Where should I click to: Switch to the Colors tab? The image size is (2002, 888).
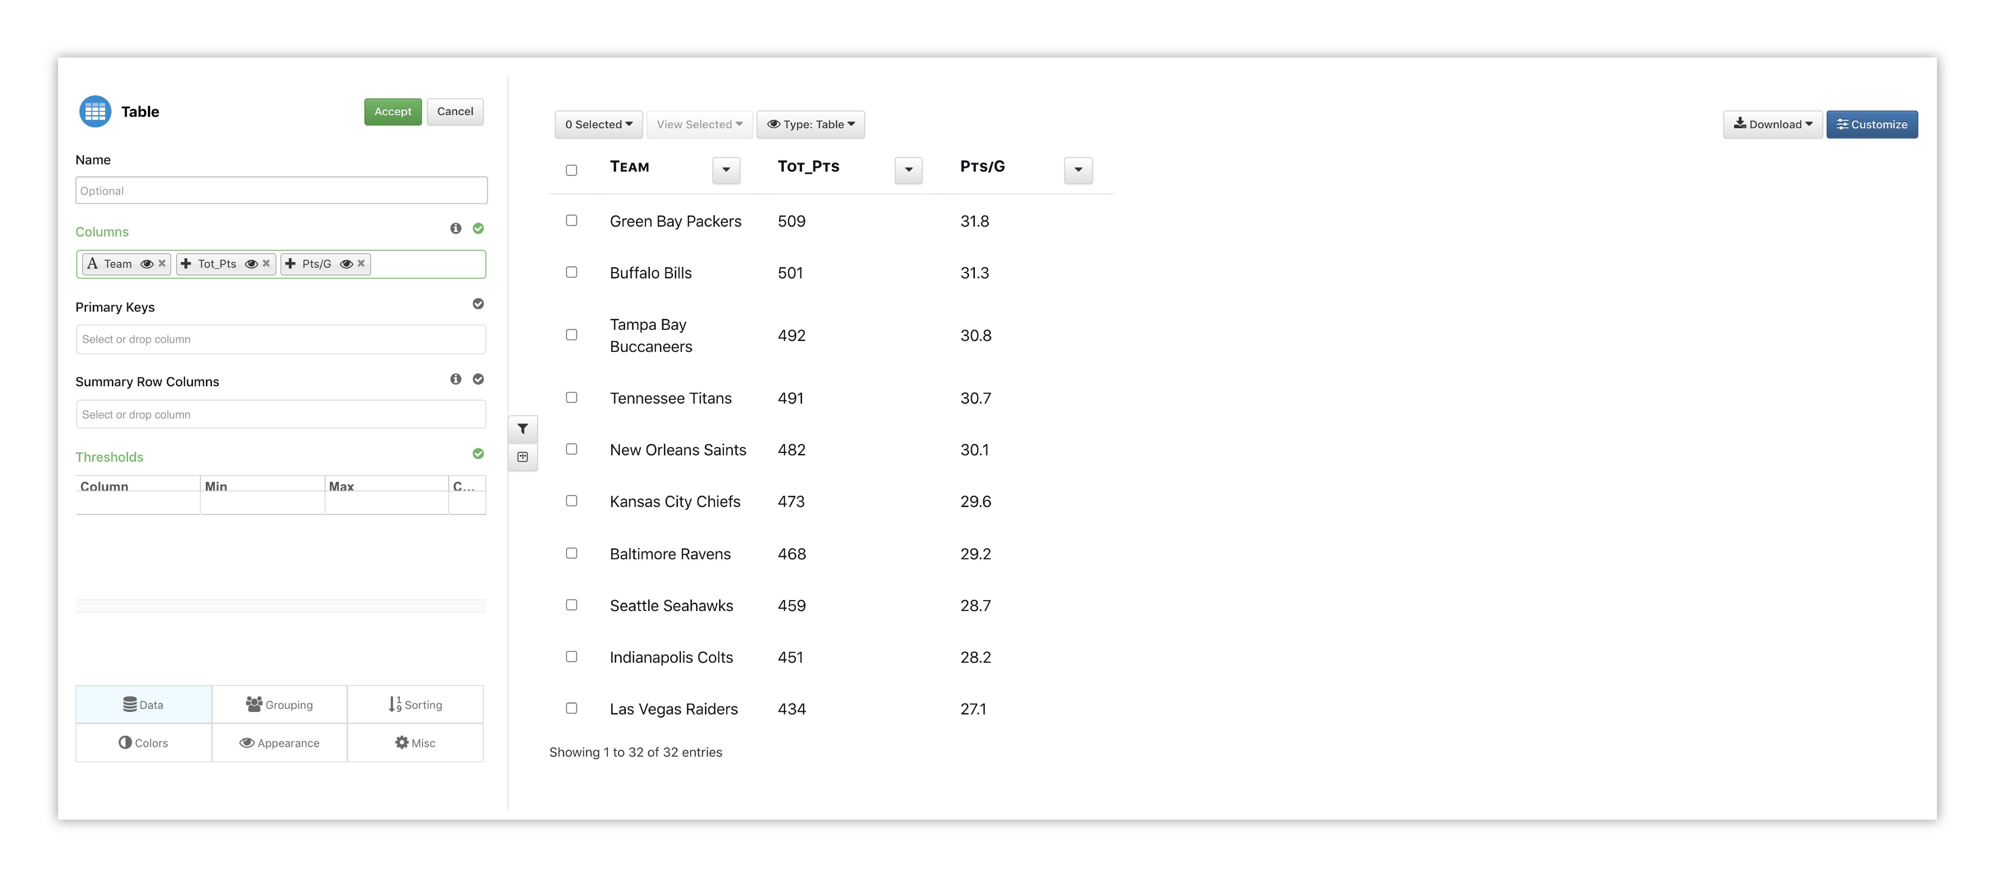144,743
